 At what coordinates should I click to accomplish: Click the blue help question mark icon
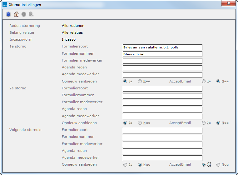(8, 14)
